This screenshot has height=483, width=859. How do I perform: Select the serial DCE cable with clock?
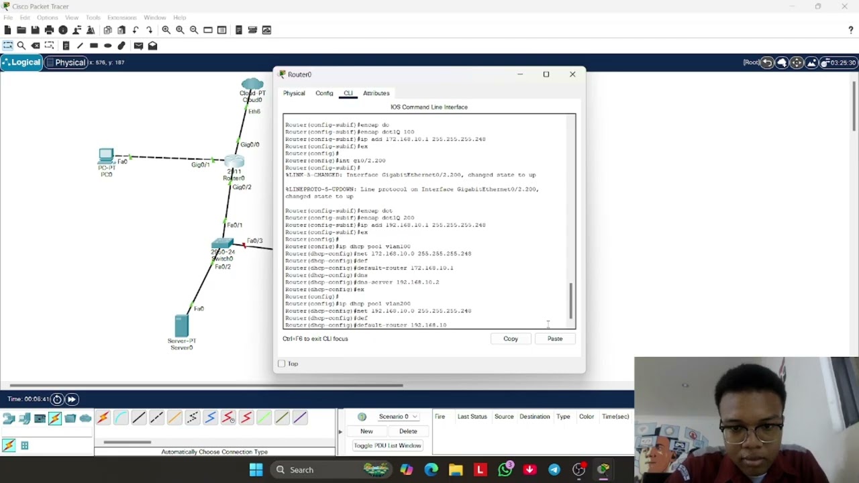[228, 418]
